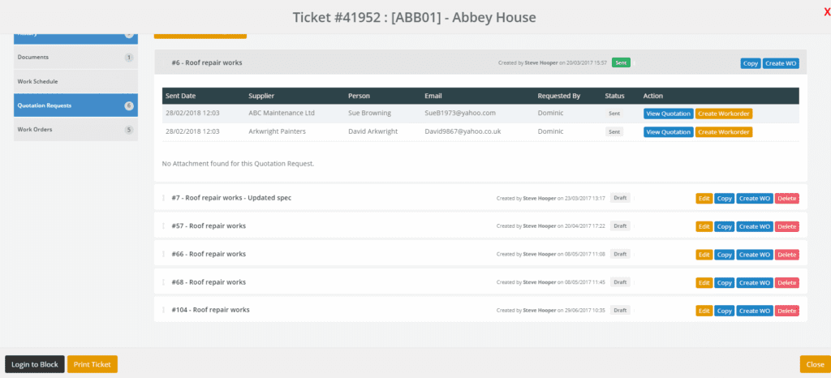Click the Quotation Requests count badge

tap(128, 105)
